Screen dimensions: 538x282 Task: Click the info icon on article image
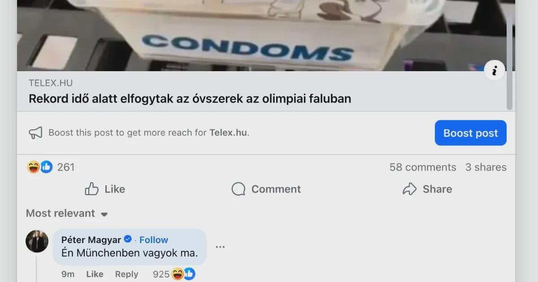[495, 71]
